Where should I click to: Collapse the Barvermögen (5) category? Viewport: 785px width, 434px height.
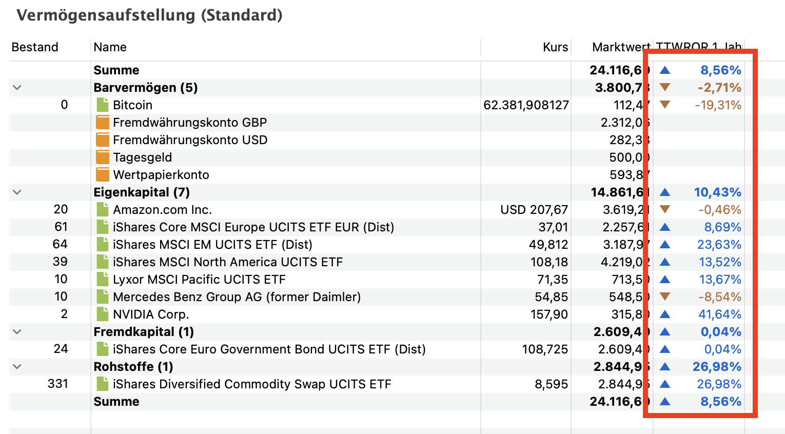pos(17,88)
